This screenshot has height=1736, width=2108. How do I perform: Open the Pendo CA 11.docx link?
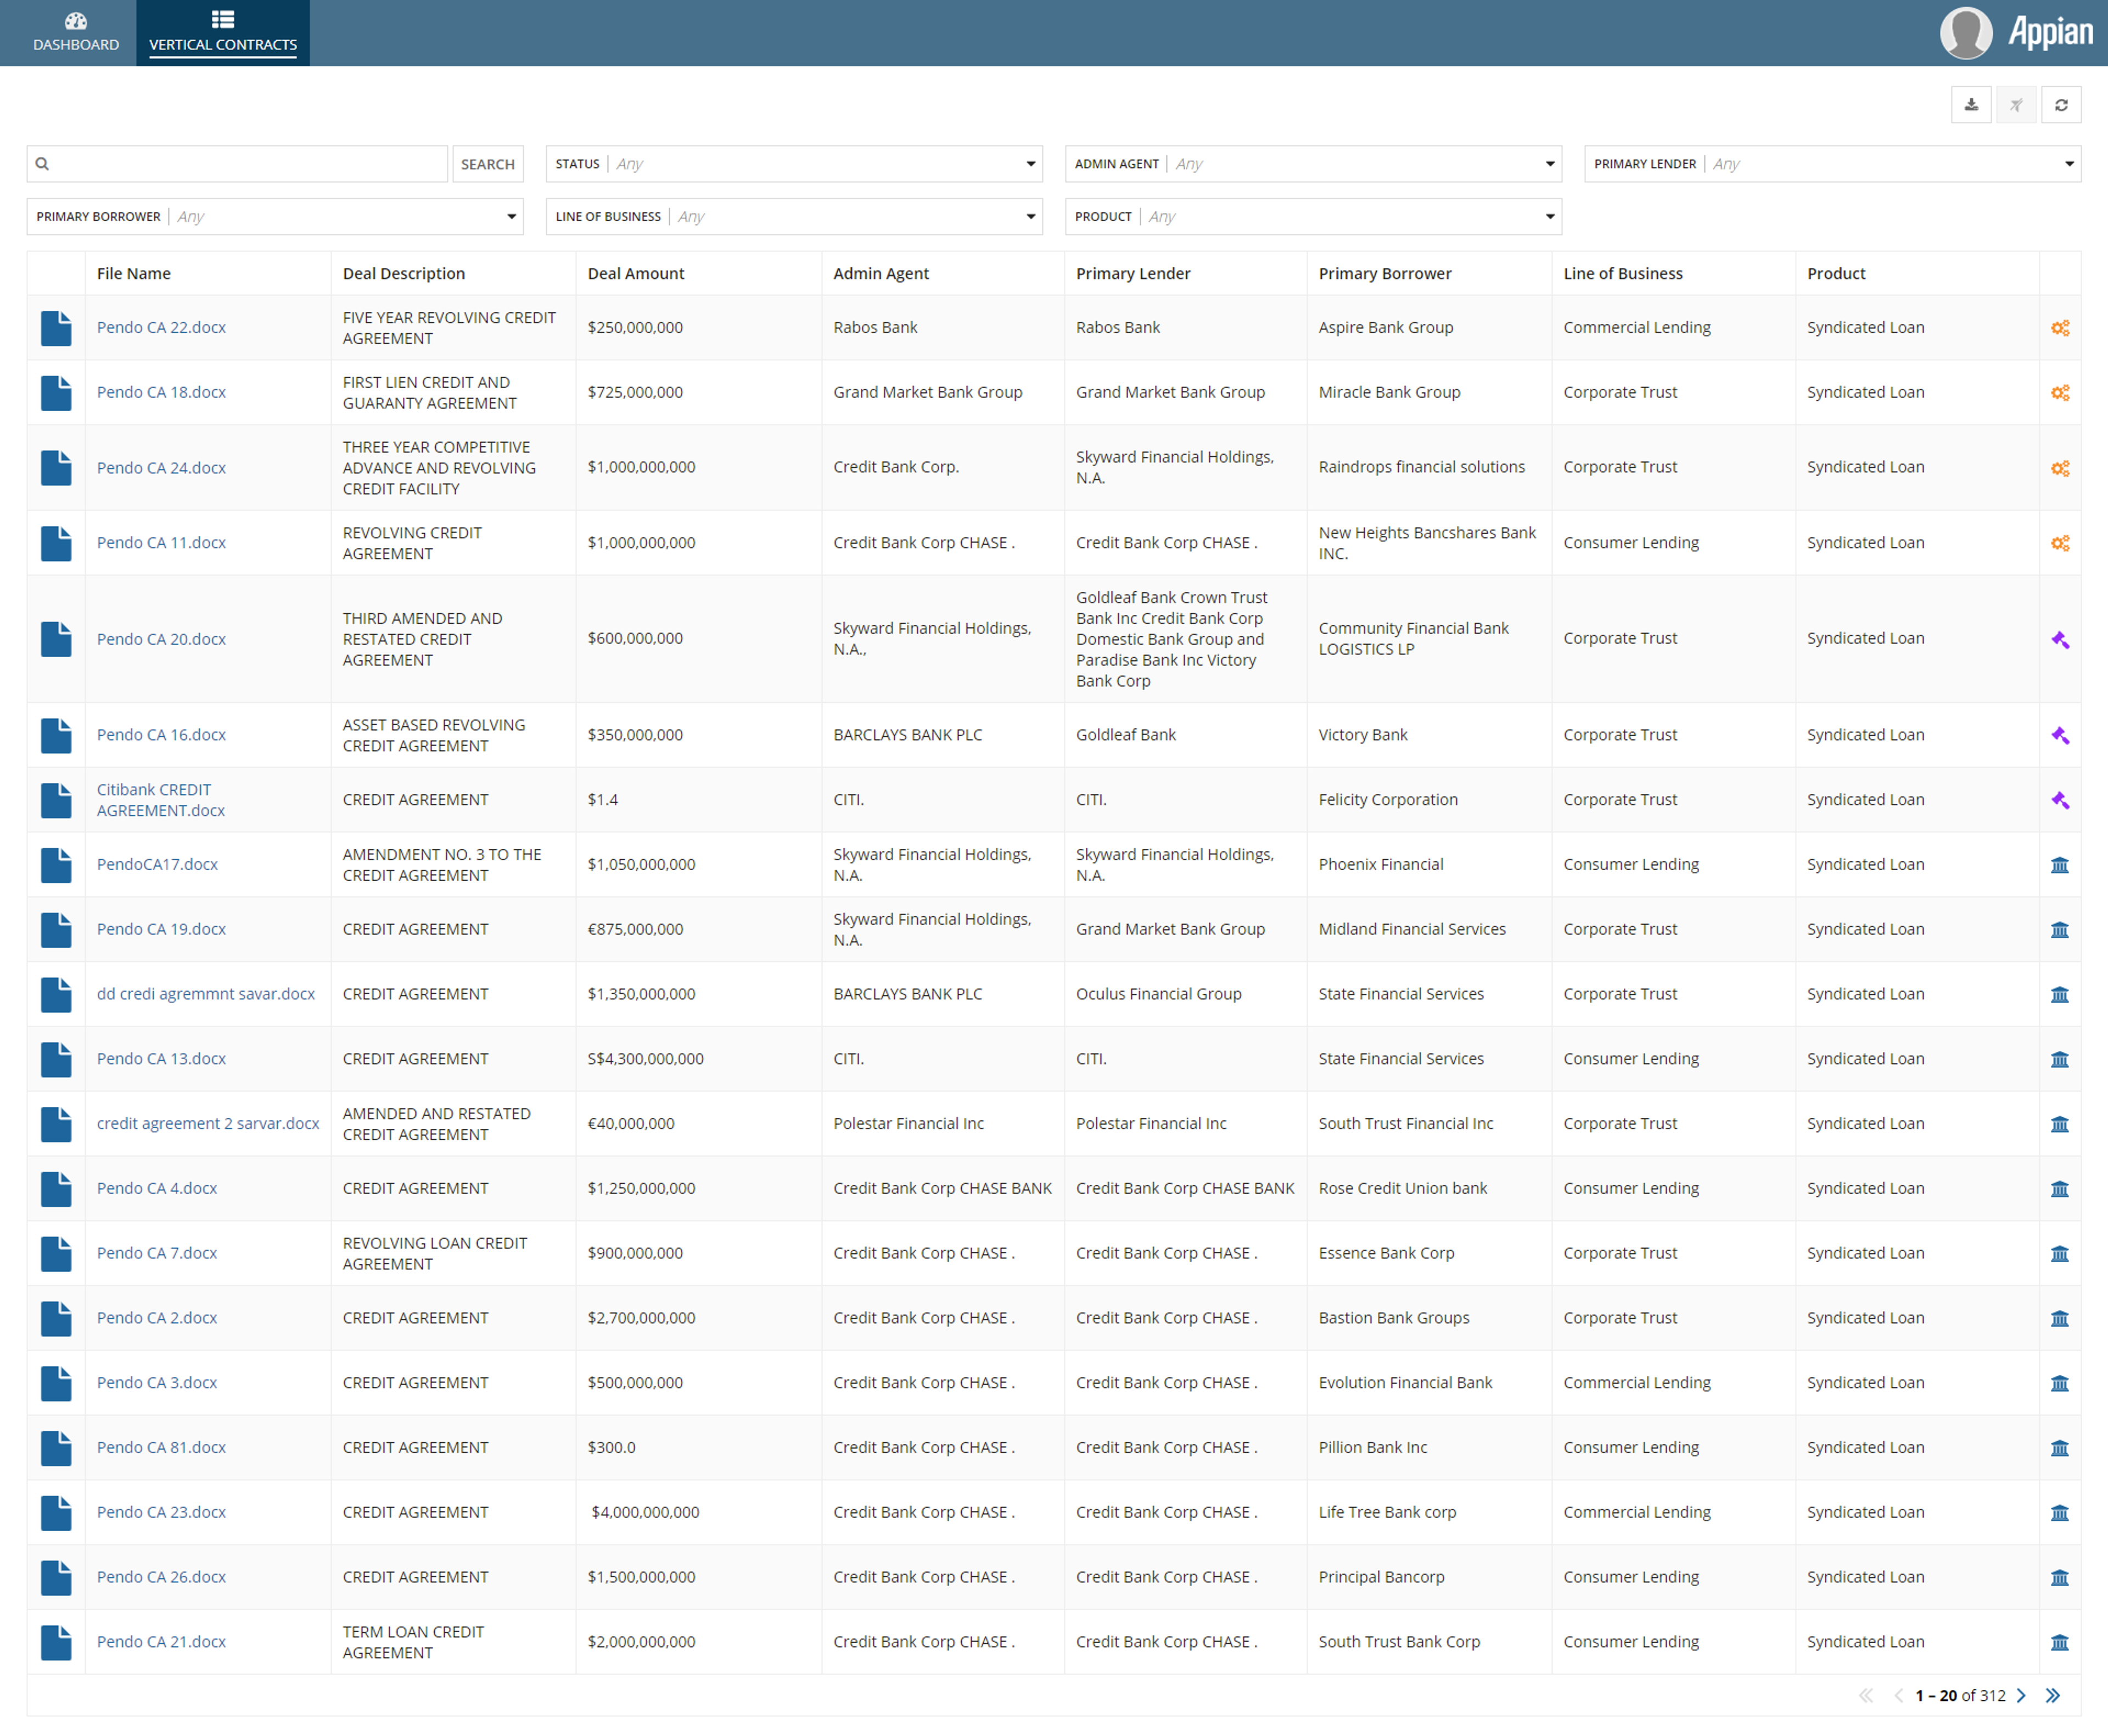pos(161,543)
